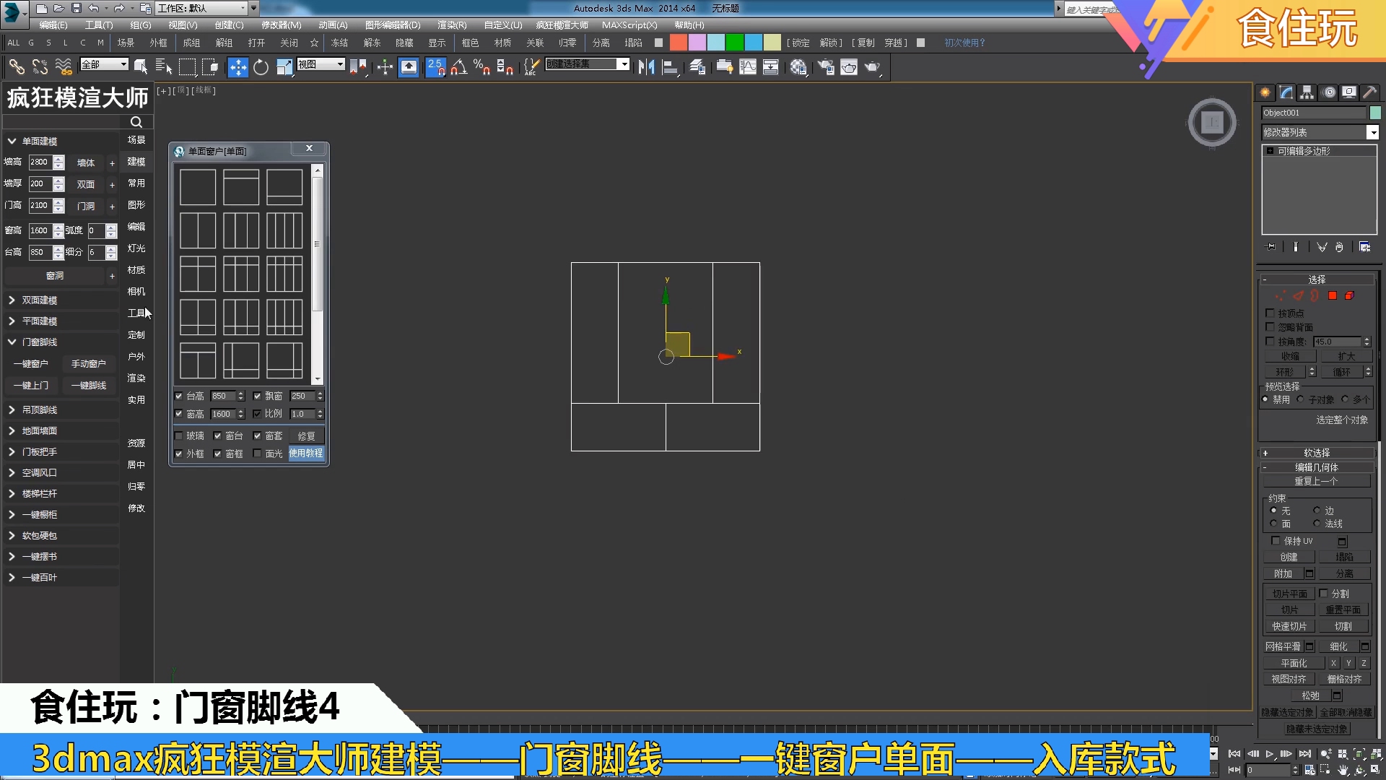Click the ViewCube in viewport
Image resolution: width=1386 pixels, height=780 pixels.
(1212, 122)
